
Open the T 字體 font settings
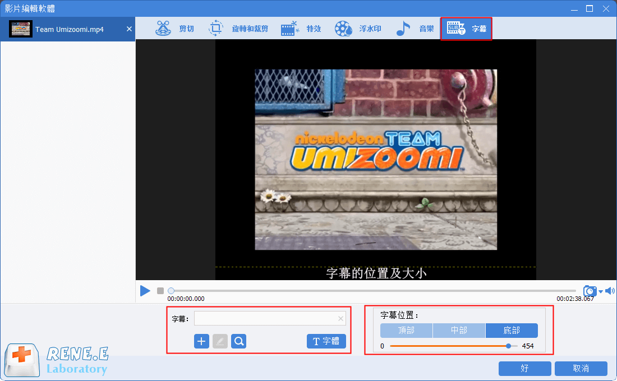326,341
